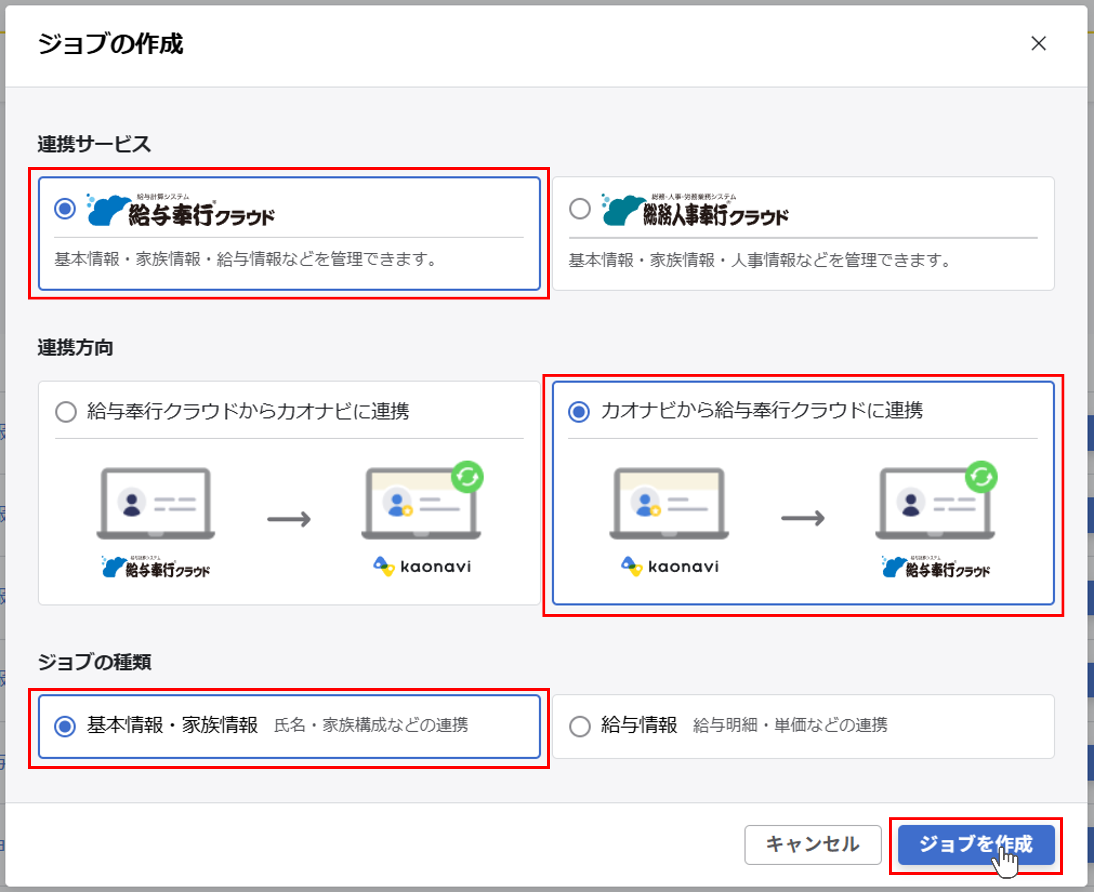Click the 連携サービス section heading
Viewport: 1094px width, 892px height.
pos(94,144)
